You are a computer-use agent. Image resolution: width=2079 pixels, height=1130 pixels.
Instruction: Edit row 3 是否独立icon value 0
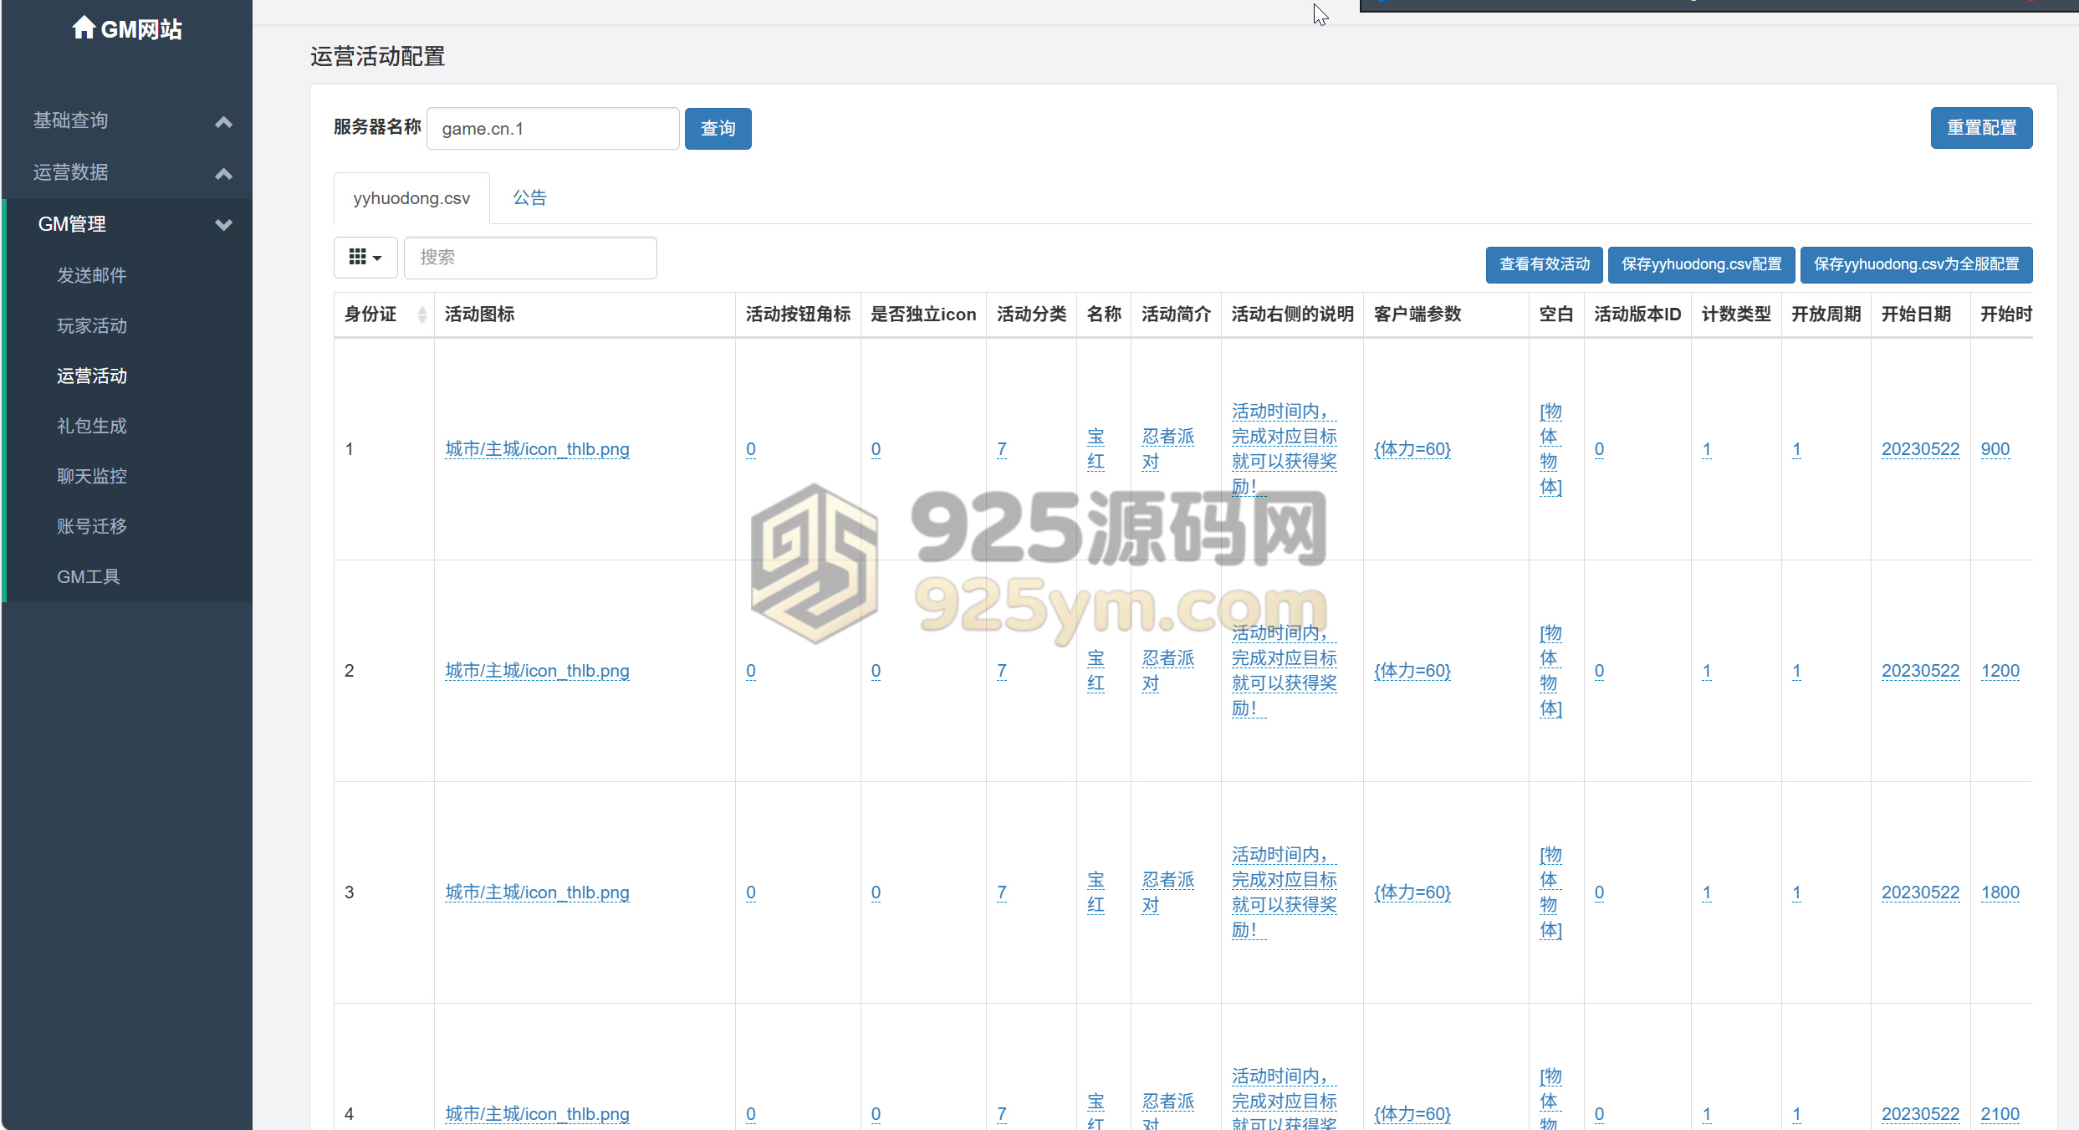click(x=876, y=892)
